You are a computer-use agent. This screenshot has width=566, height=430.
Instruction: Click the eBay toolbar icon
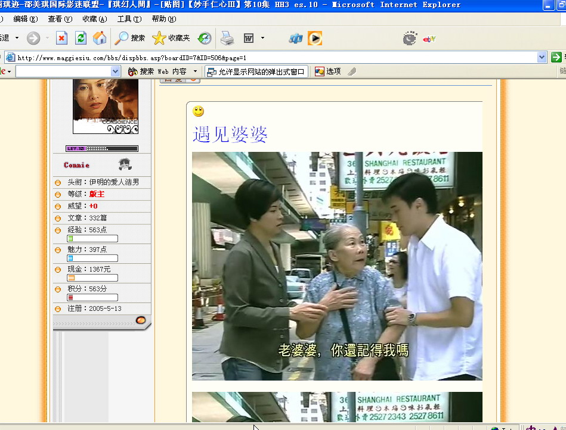[429, 39]
